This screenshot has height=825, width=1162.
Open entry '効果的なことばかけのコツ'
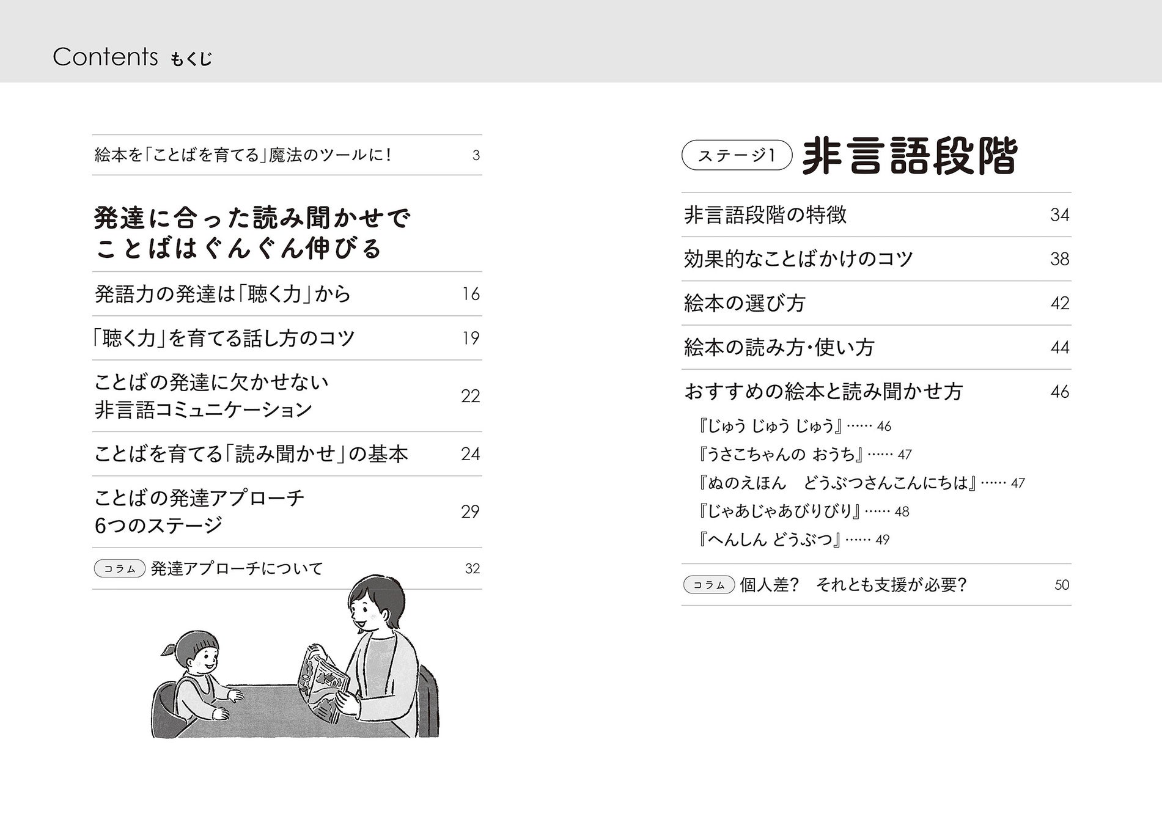798,259
